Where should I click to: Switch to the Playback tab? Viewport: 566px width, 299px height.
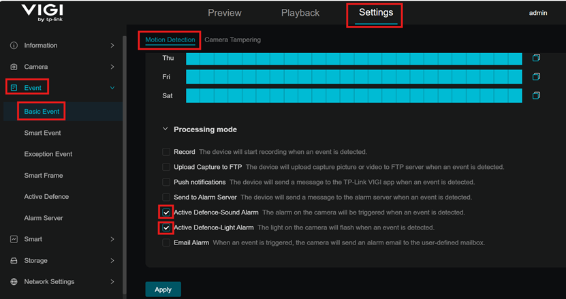(300, 13)
